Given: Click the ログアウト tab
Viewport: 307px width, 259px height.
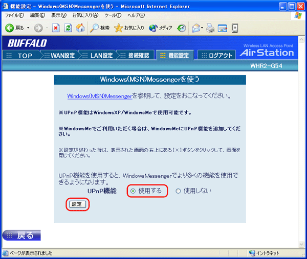Looking at the screenshot, I should (216, 55).
